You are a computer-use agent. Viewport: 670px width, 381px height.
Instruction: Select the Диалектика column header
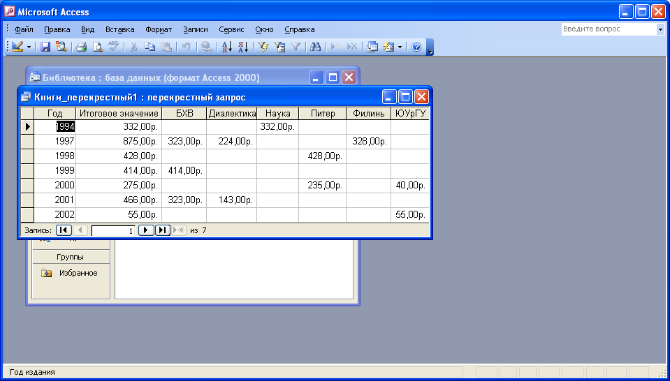tap(231, 113)
